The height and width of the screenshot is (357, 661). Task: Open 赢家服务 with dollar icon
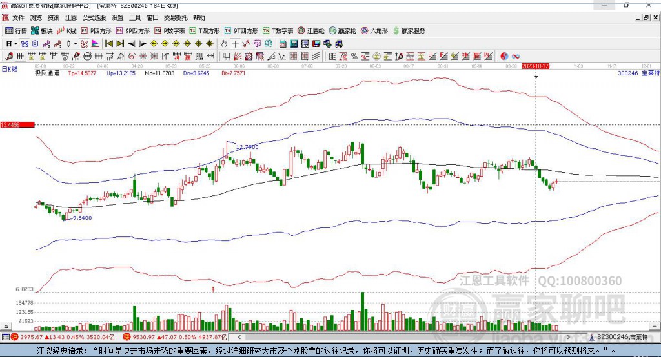409,31
